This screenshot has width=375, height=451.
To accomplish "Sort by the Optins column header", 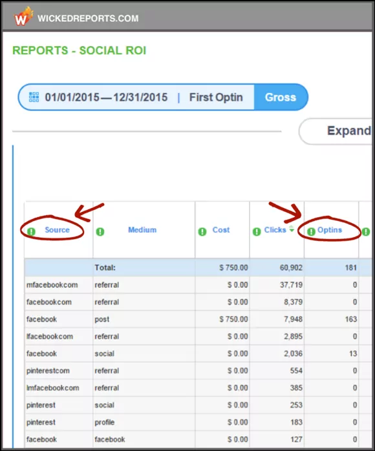I will pos(330,230).
